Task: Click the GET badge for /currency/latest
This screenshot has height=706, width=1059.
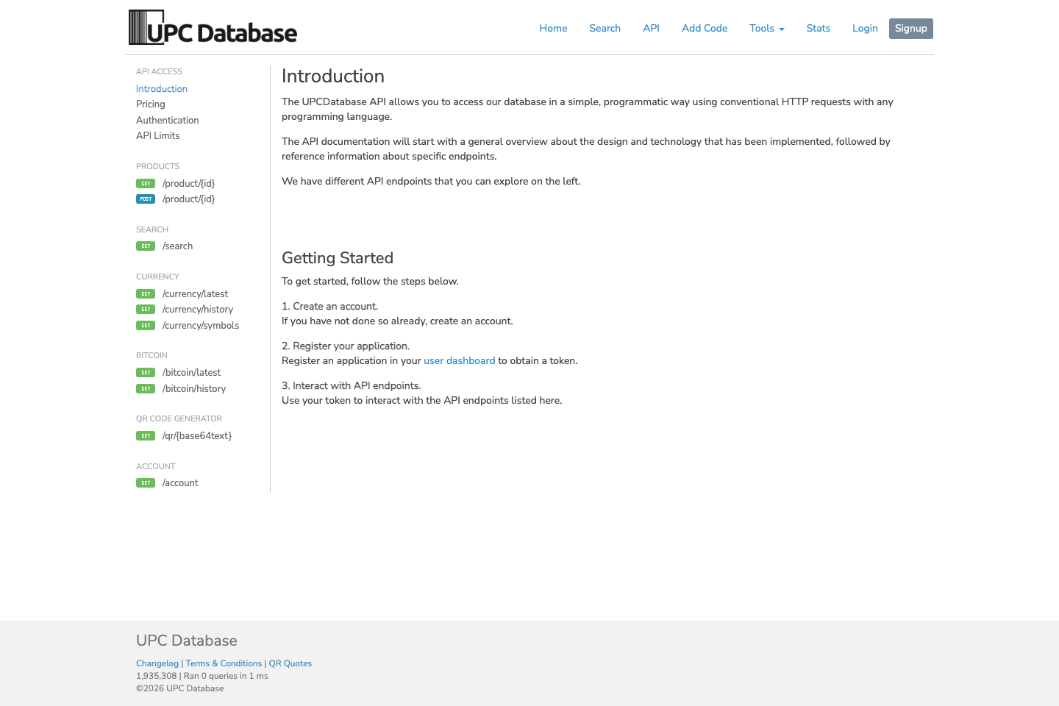Action: 146,293
